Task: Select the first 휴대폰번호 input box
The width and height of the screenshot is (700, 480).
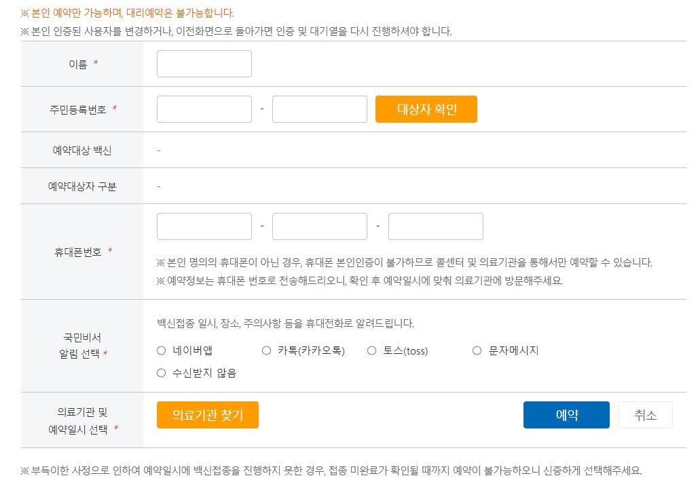Action: coord(204,226)
